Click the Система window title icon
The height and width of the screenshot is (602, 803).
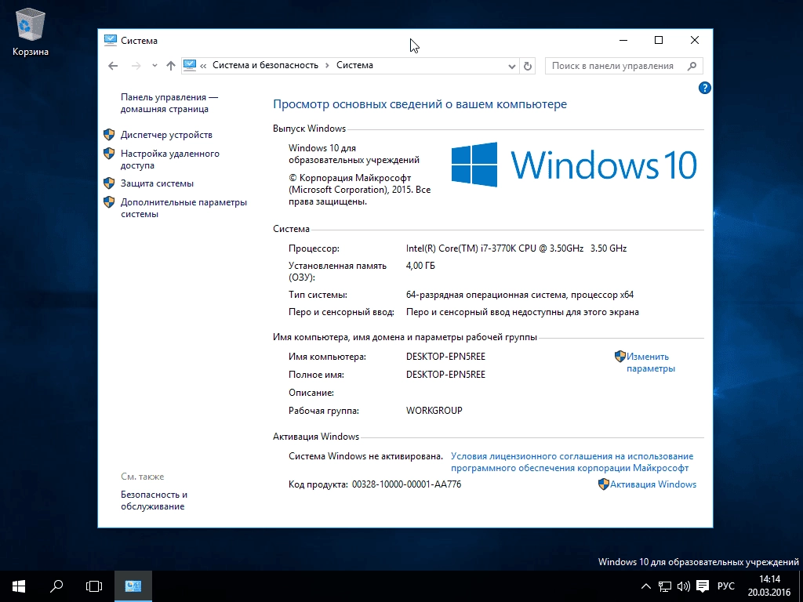pyautogui.click(x=110, y=41)
